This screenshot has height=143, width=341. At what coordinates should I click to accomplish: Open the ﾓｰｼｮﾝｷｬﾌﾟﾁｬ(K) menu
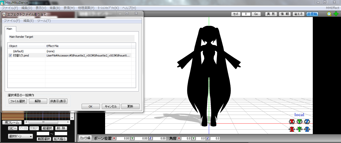pos(108,8)
